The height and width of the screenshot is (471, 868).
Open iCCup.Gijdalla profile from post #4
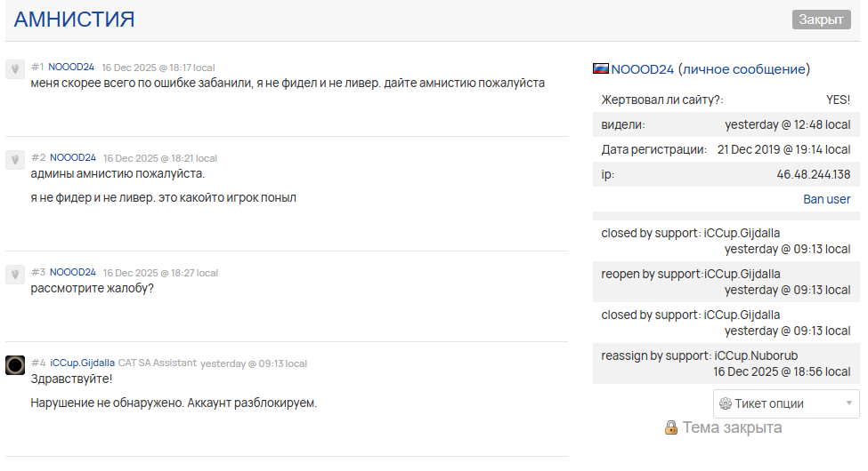coord(82,363)
